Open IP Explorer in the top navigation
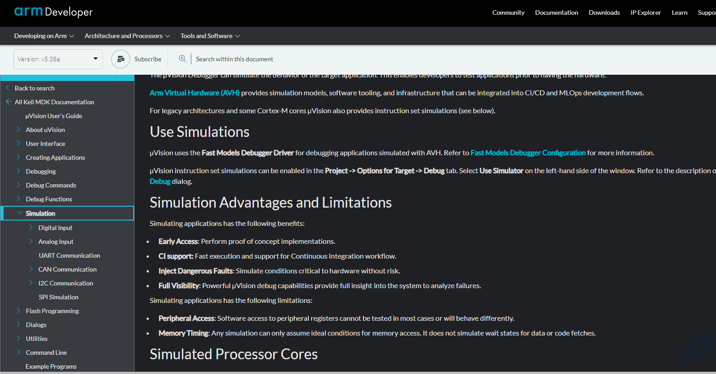Viewport: 716px width, 374px height. [645, 13]
